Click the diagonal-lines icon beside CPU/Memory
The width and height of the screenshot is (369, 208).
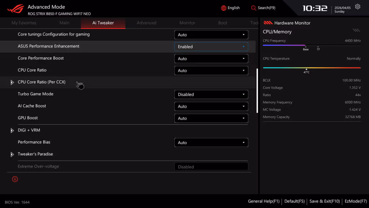[x=356, y=30]
